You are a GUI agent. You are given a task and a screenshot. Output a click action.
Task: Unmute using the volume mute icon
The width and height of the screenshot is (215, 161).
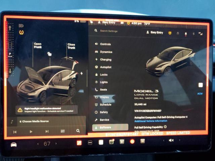[x=171, y=140]
